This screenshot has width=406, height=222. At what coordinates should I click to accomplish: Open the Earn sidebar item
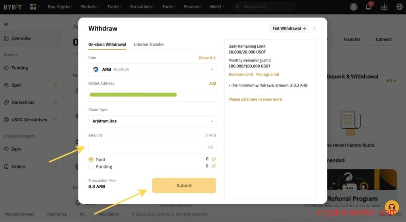[x=16, y=149]
